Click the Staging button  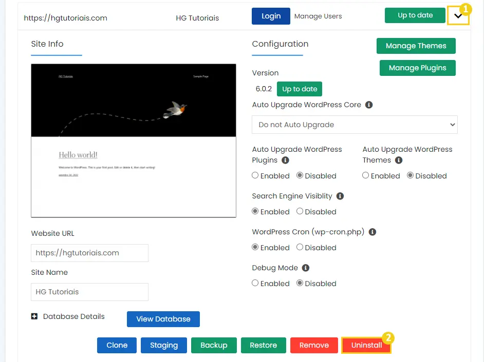164,345
